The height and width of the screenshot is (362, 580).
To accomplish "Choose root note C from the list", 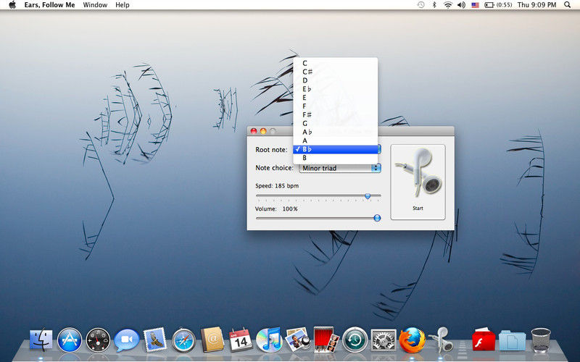I will 336,63.
